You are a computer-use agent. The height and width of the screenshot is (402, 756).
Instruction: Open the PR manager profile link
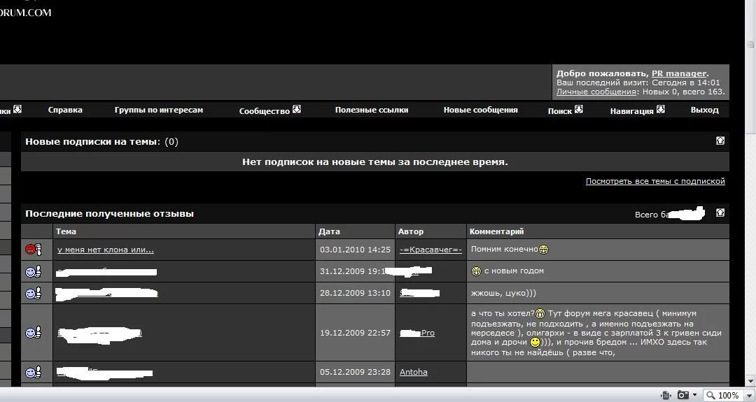click(x=679, y=73)
